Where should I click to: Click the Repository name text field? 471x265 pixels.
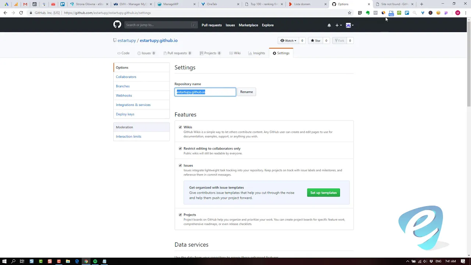tap(205, 92)
